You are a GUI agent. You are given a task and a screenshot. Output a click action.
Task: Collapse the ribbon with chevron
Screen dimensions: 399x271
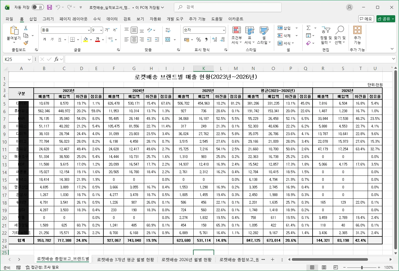(392, 49)
